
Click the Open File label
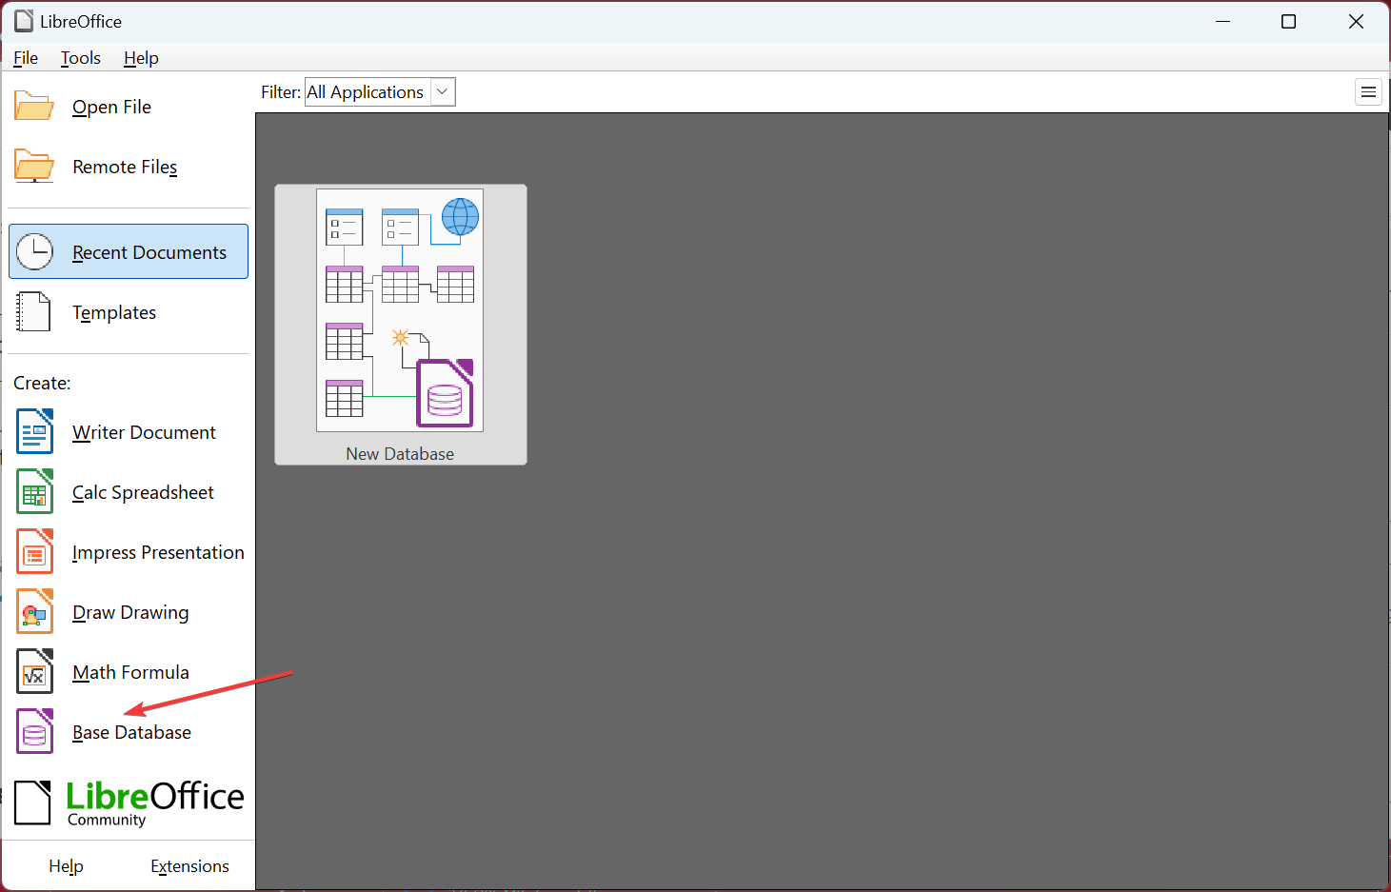111,107
